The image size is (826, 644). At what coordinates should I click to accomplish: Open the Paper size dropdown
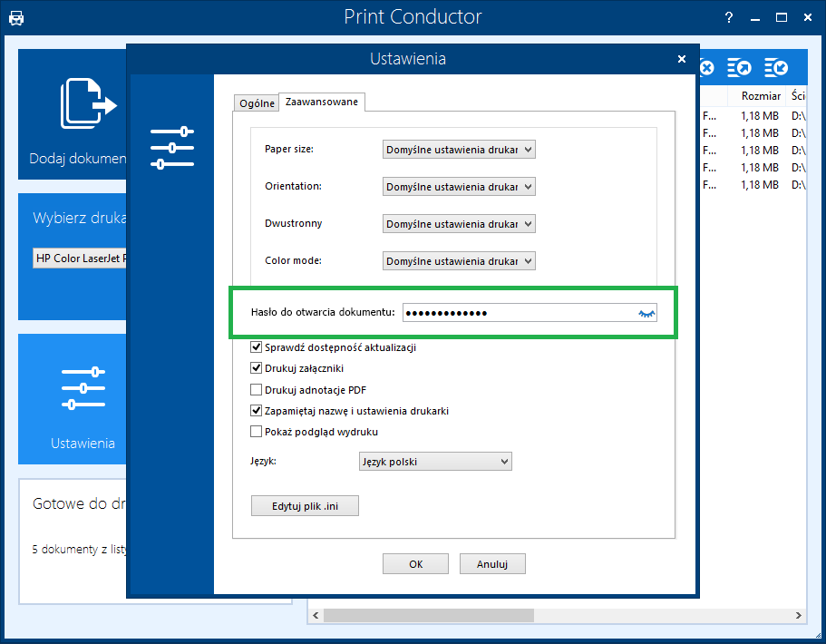459,150
